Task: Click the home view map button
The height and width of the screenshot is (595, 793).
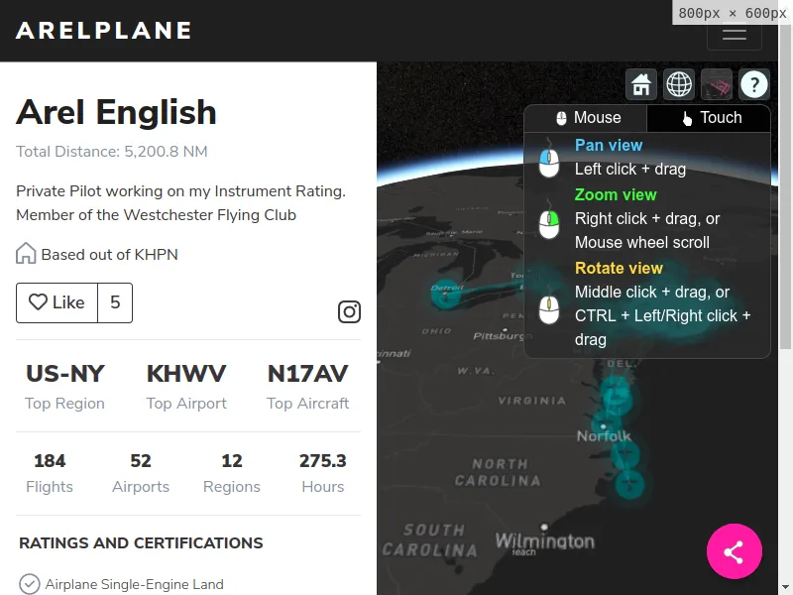Action: (x=640, y=84)
